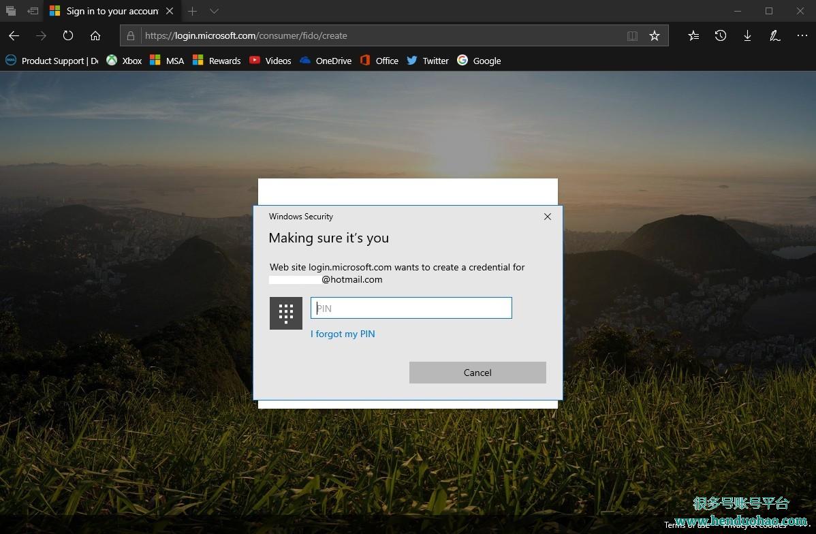Expand tab previews chevron
This screenshot has height=534, width=816.
click(214, 11)
